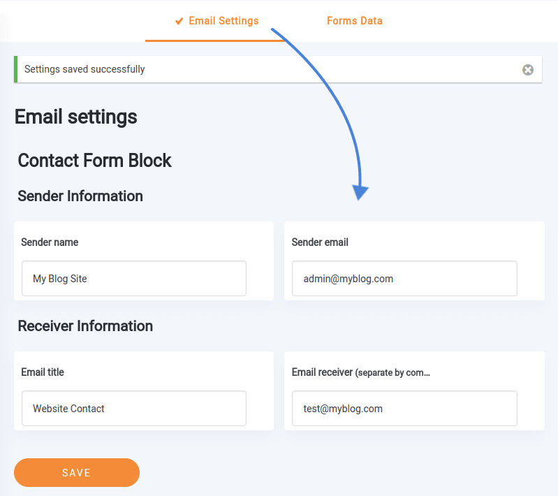558x496 pixels.
Task: Click the green success stripe on the notice
Action: click(x=15, y=69)
